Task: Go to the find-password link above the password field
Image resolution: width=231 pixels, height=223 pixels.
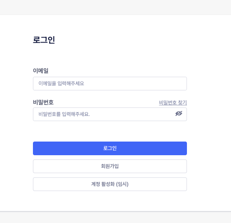Action: (173, 103)
